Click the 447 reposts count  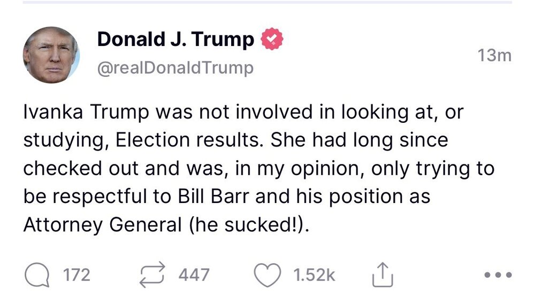[x=193, y=276]
